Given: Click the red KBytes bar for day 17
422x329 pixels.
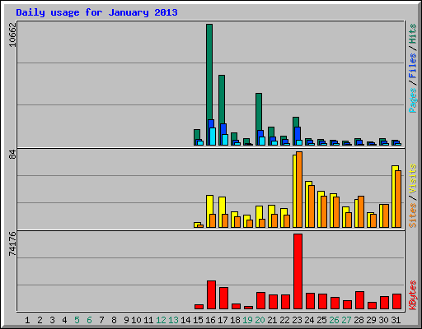Looking at the screenshot, I should click(223, 298).
